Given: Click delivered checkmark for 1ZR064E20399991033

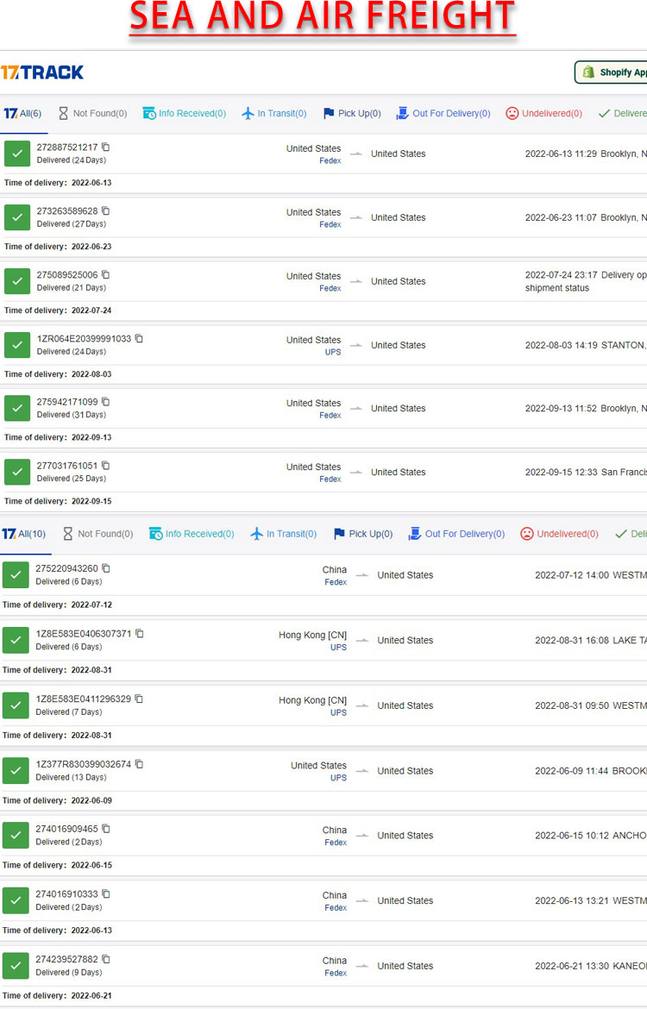Looking at the screenshot, I should click(17, 345).
